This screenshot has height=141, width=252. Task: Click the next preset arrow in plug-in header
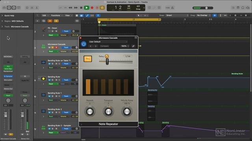[x=96, y=46]
